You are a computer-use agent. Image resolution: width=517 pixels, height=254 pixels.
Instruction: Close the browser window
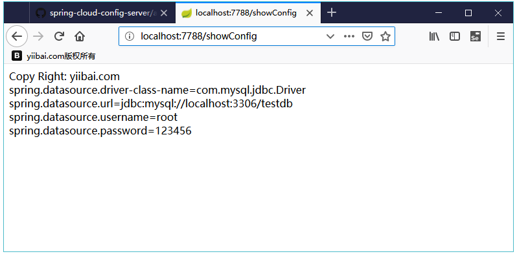[x=498, y=13]
